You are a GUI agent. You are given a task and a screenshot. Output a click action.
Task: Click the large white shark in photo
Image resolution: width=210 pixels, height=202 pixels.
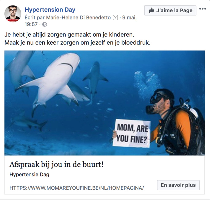click(53, 81)
